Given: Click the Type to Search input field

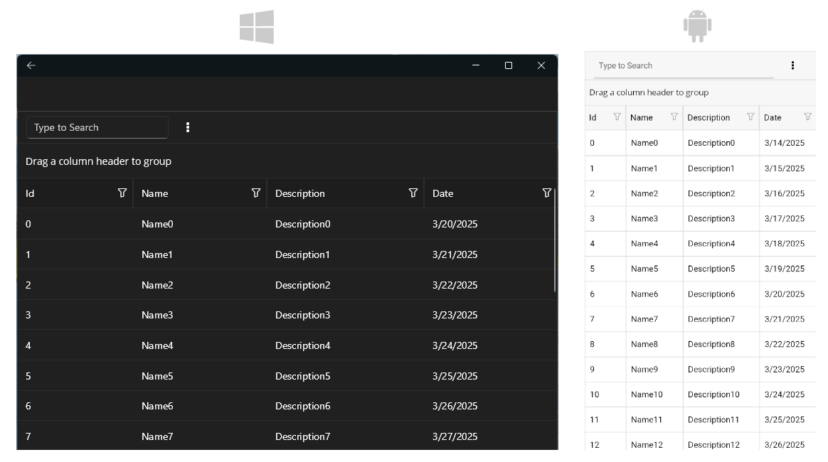Looking at the screenshot, I should [97, 127].
